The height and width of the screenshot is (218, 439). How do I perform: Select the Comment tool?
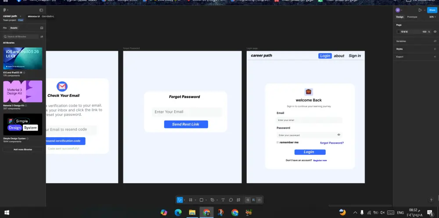pyautogui.click(x=231, y=200)
